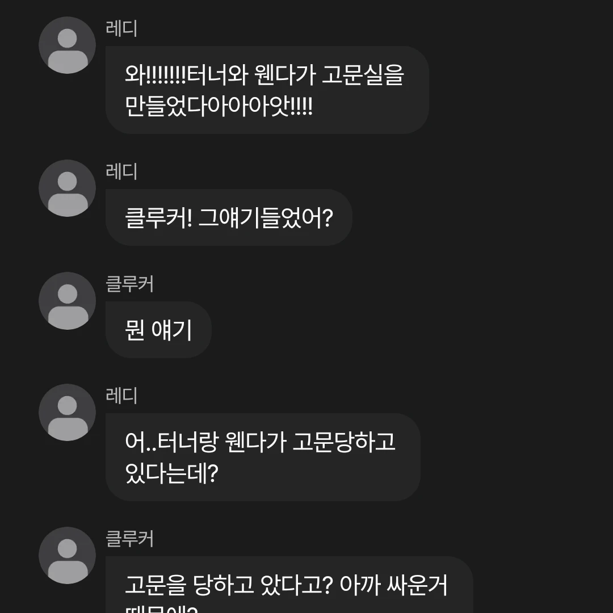Click the text "아까 싸운거" in 클루커's message
This screenshot has height=613, width=613.
point(394,586)
